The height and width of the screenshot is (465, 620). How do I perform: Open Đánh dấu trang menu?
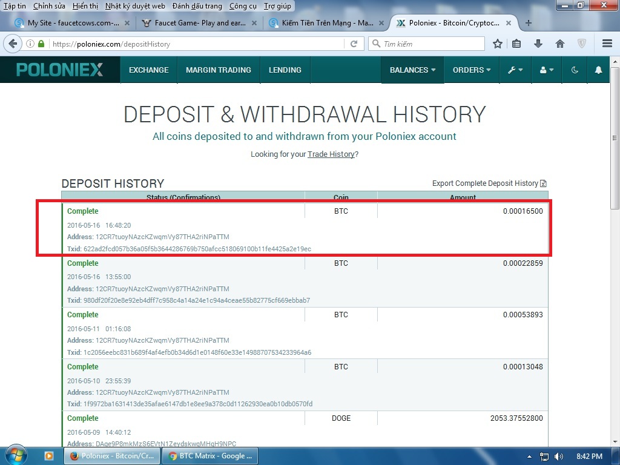(x=197, y=6)
